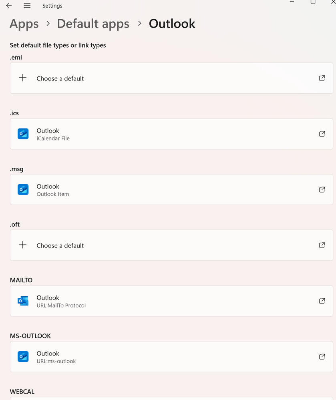
Task: Click external link icon for MAILTO
Action: (x=322, y=301)
